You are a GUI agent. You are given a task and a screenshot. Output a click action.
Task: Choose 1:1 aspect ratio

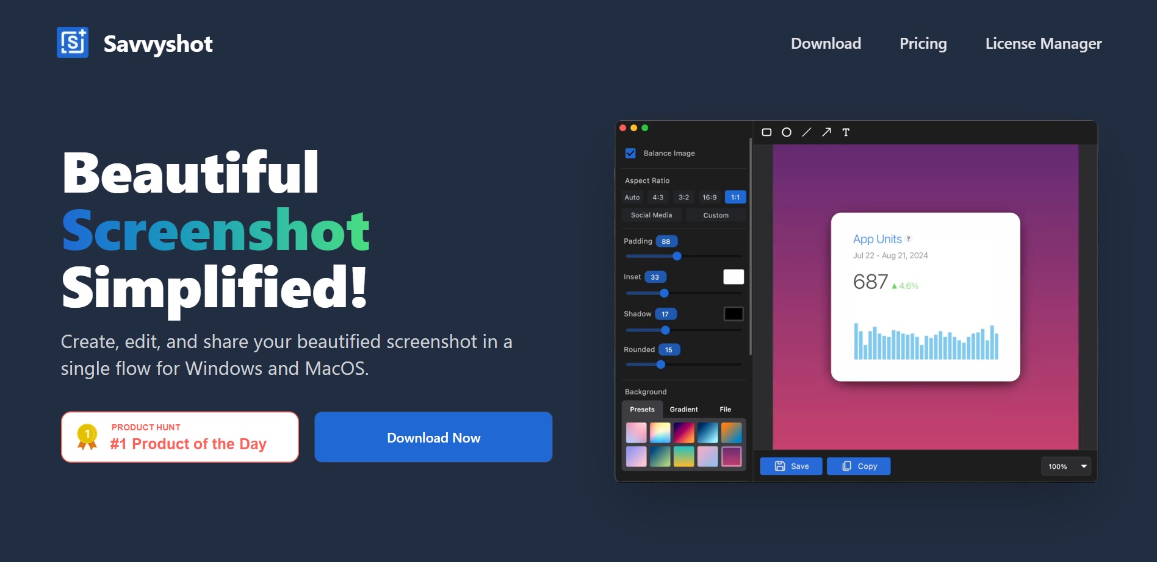[735, 197]
